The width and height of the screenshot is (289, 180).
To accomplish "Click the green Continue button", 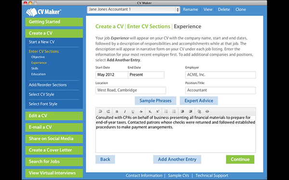I will point(240,159).
